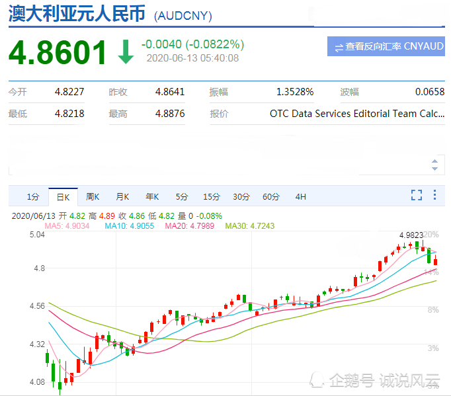Click the 4.56 y-axis label
The width and height of the screenshot is (451, 396).
(37, 305)
